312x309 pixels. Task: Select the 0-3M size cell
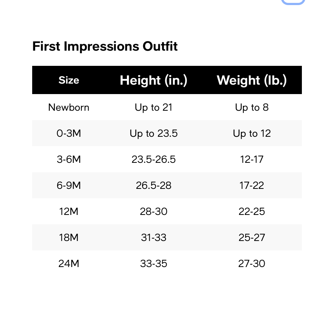coord(69,134)
